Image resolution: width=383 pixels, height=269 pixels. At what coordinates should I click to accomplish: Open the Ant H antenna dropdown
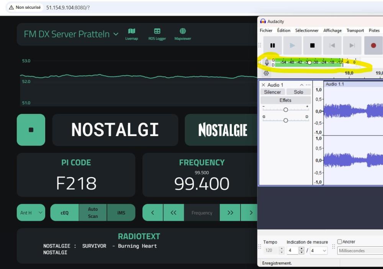(x=31, y=212)
